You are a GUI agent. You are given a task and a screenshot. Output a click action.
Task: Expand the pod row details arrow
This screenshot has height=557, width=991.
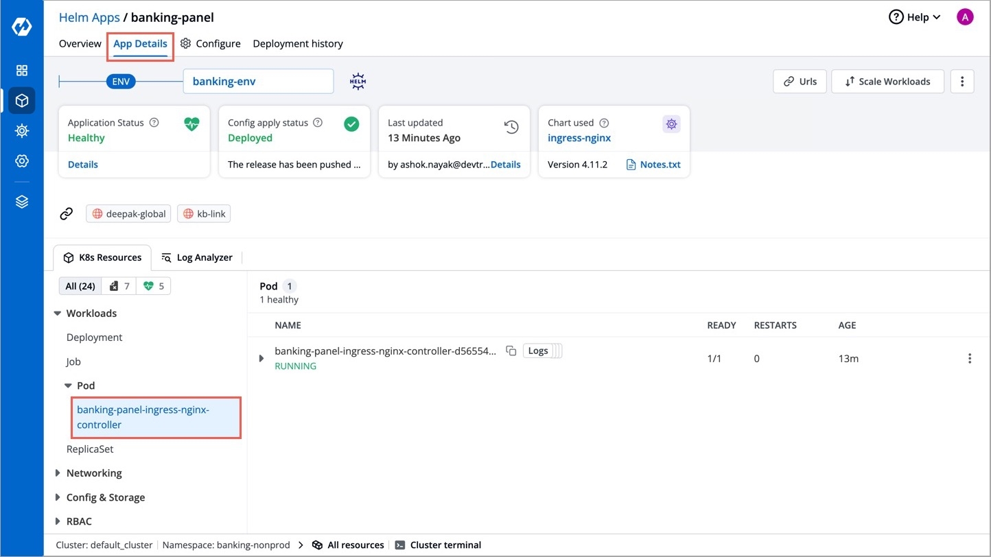pos(261,358)
